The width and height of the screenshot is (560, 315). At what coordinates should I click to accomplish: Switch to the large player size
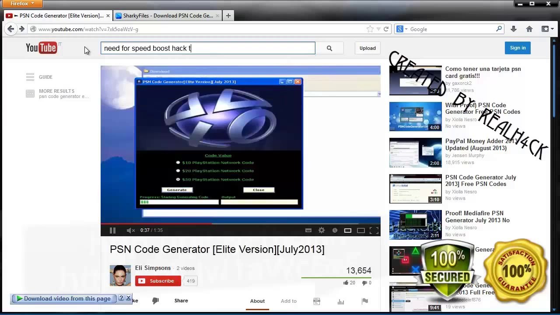(361, 230)
